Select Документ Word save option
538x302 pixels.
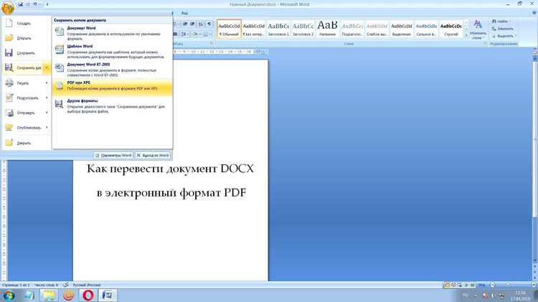click(x=112, y=33)
